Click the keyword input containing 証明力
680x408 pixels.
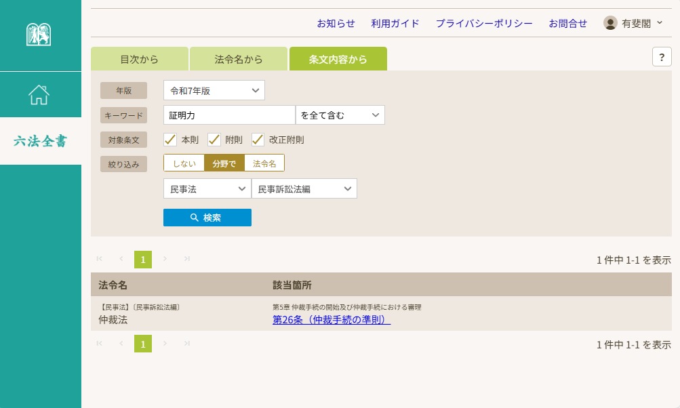point(229,115)
